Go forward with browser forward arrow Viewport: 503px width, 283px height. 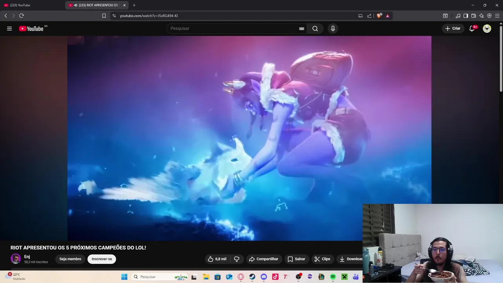(13, 16)
